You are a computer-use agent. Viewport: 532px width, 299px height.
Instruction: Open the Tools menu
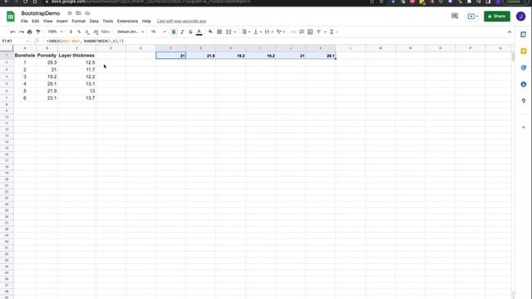click(x=107, y=21)
